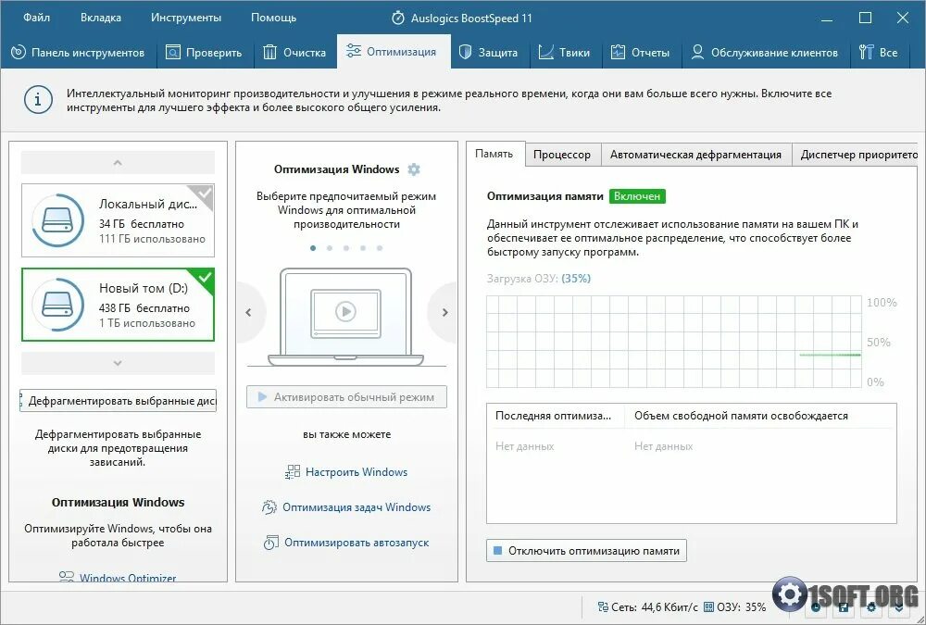Screen dimensions: 926x625
Task: Select the fifth dot of the mode carousel
Action: 379,248
